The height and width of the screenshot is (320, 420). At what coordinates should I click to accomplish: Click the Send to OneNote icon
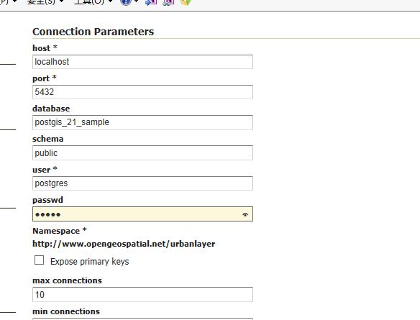[x=151, y=2]
